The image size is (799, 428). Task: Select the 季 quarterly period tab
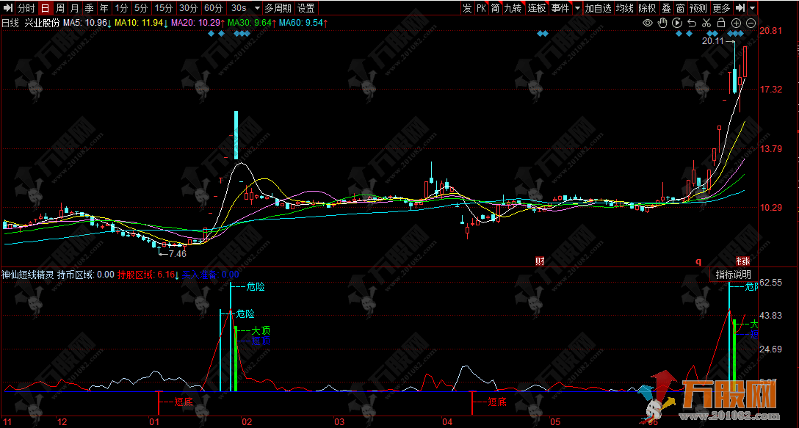89,8
